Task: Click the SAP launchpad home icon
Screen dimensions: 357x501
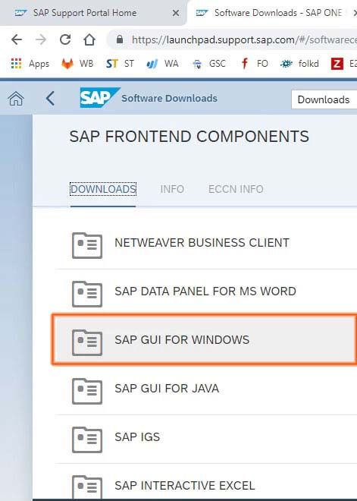Action: [x=16, y=99]
